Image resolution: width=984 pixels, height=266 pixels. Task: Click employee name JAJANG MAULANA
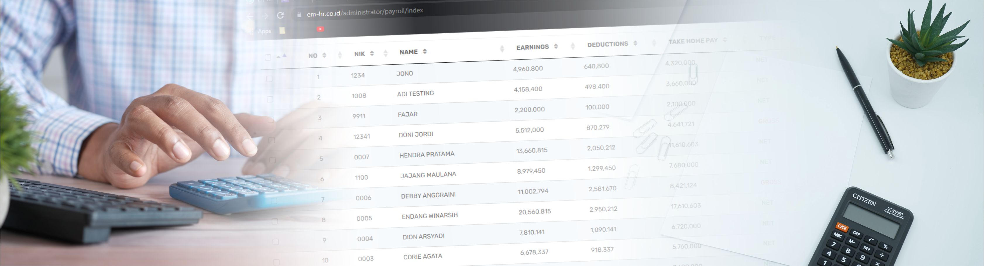tap(428, 175)
